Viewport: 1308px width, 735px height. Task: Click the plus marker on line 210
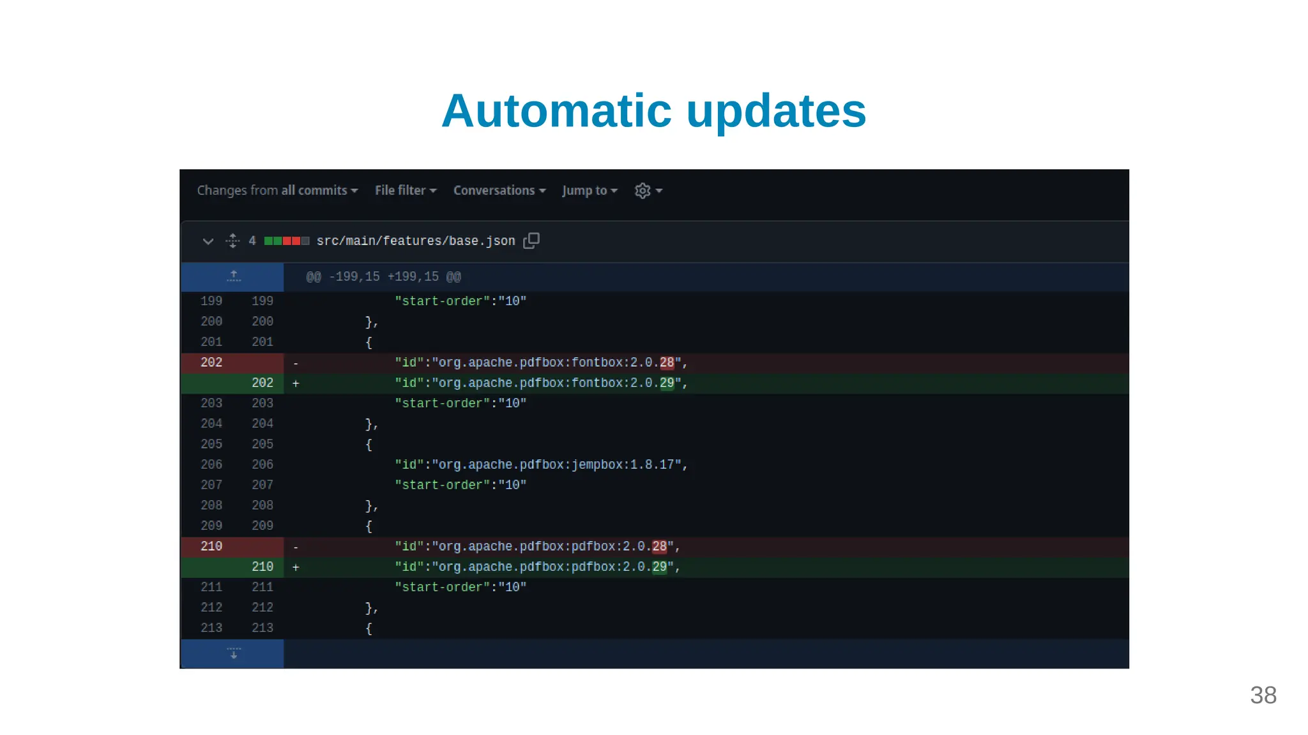(296, 567)
